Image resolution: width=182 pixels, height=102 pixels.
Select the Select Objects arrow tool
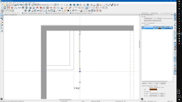click(2, 8)
